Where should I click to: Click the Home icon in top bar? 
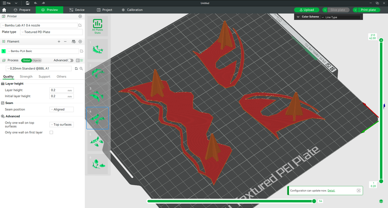click(x=4, y=10)
